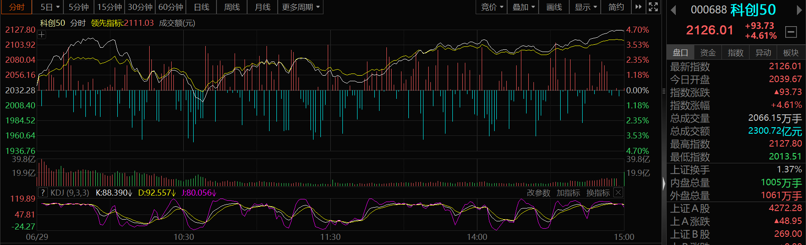Click the 上证换手 value 1.37%
The height and width of the screenshot is (245, 806).
789,169
